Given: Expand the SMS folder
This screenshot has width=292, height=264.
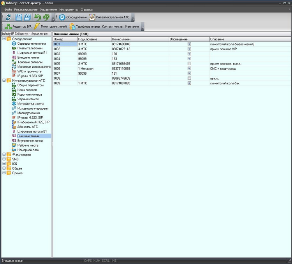Looking at the screenshot, I should (4, 159).
